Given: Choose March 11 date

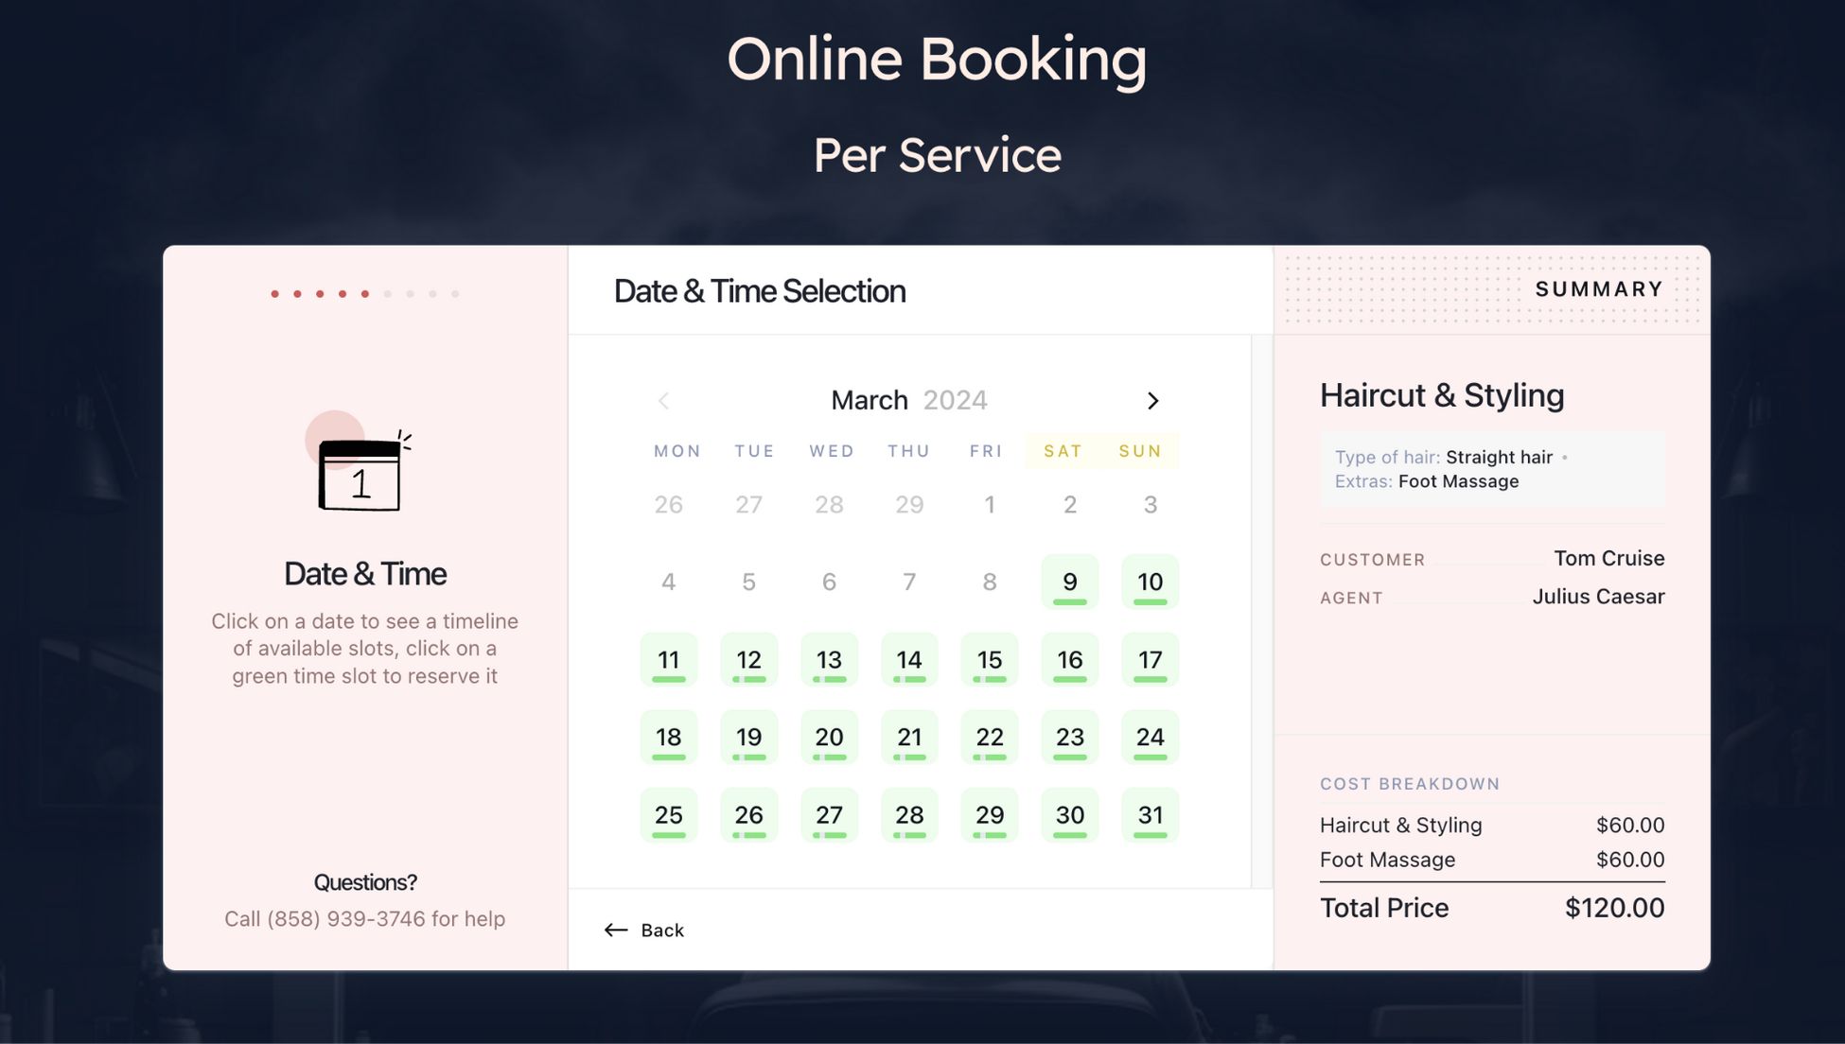Looking at the screenshot, I should coord(669,659).
